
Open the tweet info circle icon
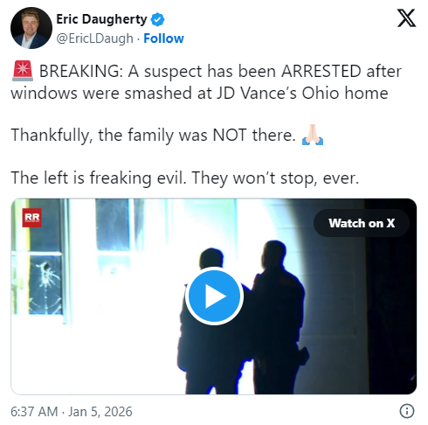(x=407, y=411)
